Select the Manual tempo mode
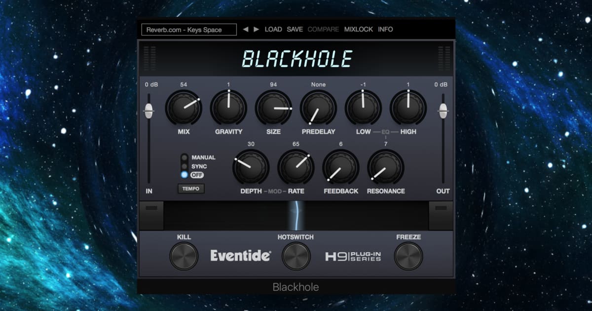The width and height of the screenshot is (592, 311). (x=185, y=157)
